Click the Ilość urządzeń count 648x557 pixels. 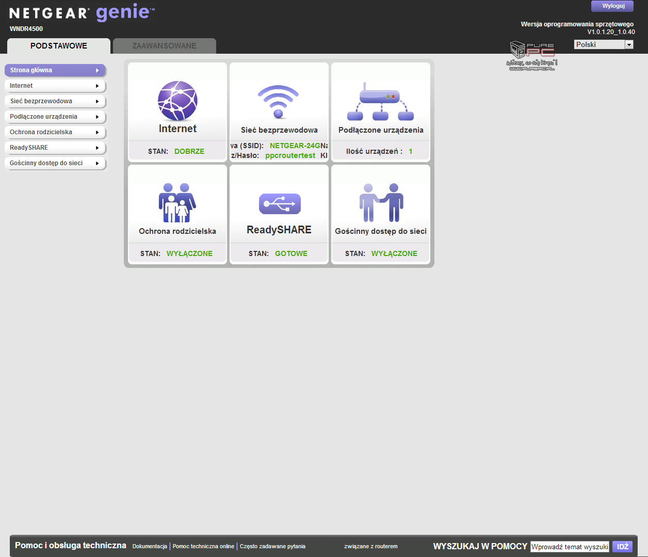(411, 151)
